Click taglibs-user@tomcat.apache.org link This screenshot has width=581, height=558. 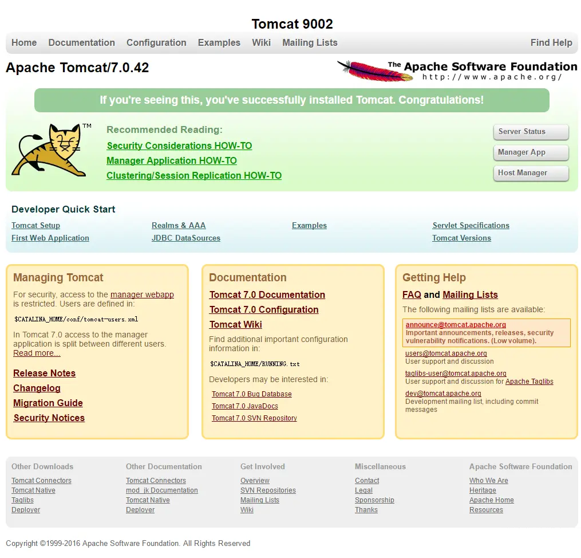[456, 374]
